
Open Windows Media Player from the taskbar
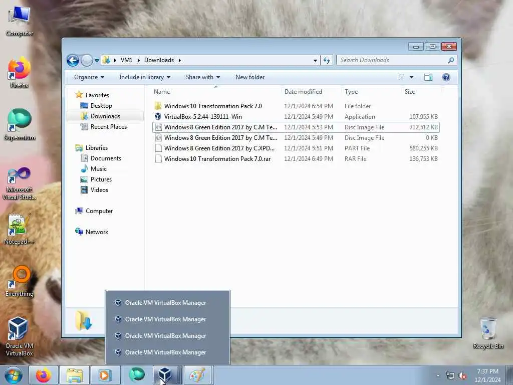[105, 375]
